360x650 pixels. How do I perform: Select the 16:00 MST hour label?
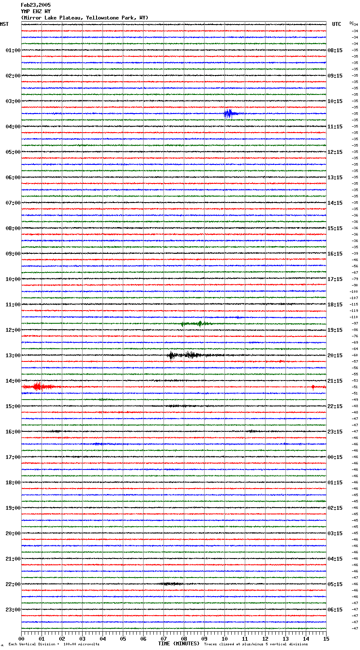click(x=13, y=432)
